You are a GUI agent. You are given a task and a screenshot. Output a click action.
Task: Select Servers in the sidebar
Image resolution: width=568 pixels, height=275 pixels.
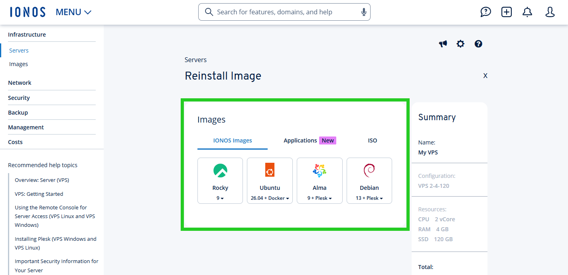pos(19,51)
